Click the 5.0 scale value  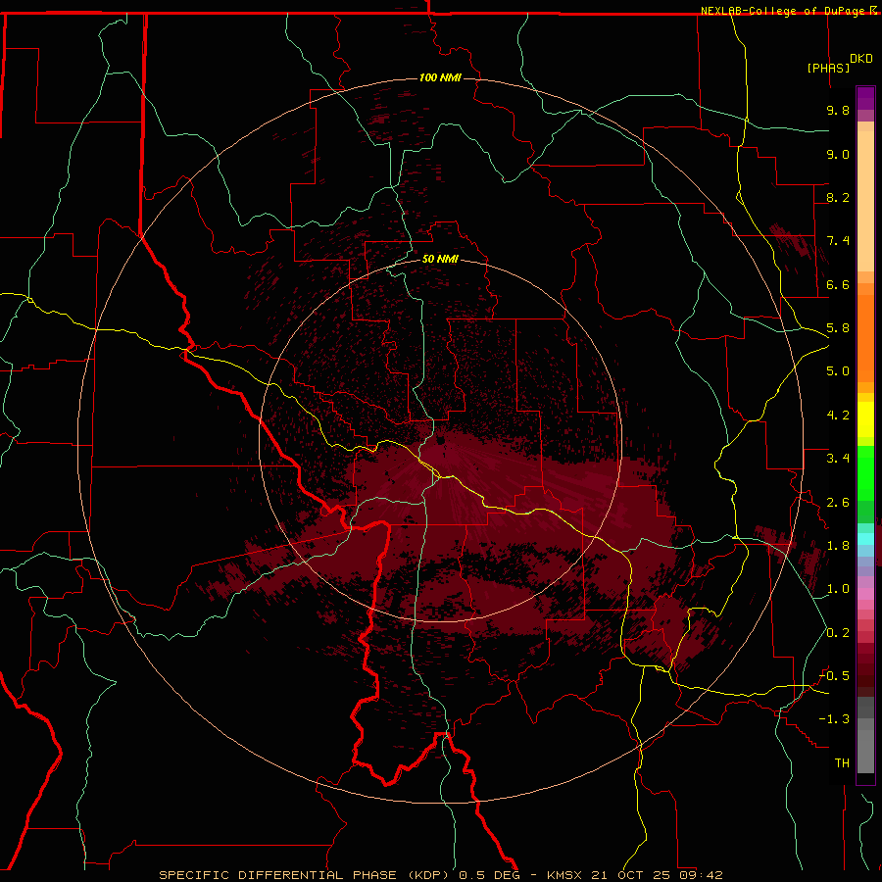point(838,371)
